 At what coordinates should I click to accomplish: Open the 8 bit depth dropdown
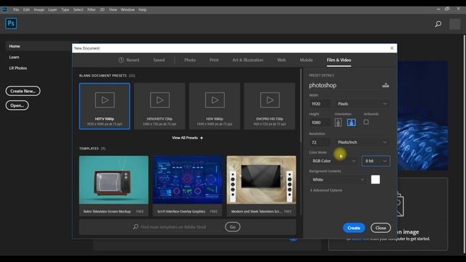(376, 161)
